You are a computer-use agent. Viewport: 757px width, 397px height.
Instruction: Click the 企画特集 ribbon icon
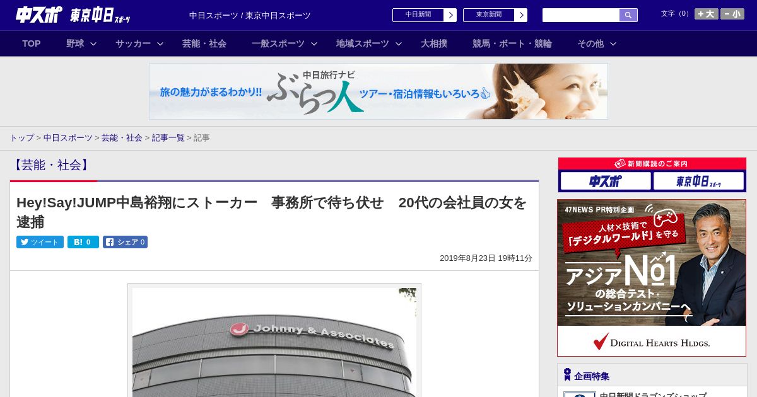click(x=567, y=375)
